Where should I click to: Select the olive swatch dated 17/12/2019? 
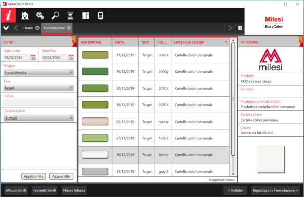click(95, 55)
